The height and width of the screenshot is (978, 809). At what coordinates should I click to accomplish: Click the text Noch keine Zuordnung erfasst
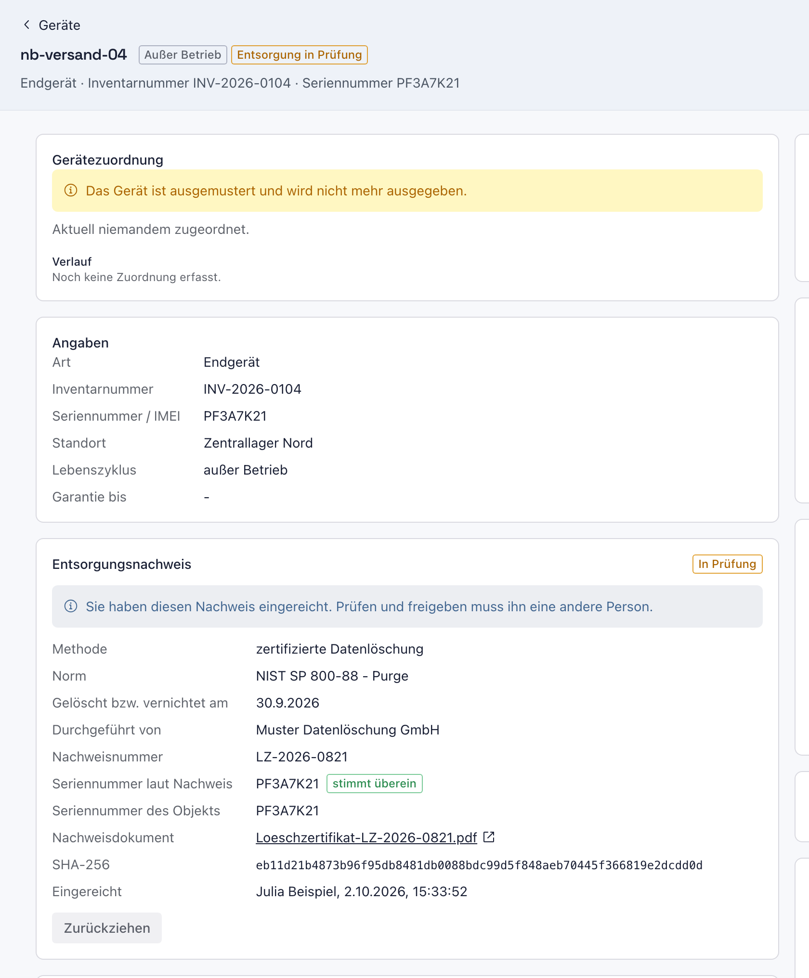click(x=136, y=277)
